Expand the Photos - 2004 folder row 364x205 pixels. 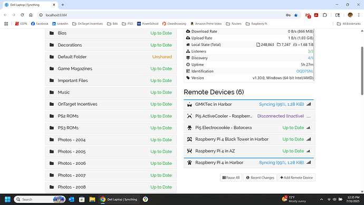111,139
